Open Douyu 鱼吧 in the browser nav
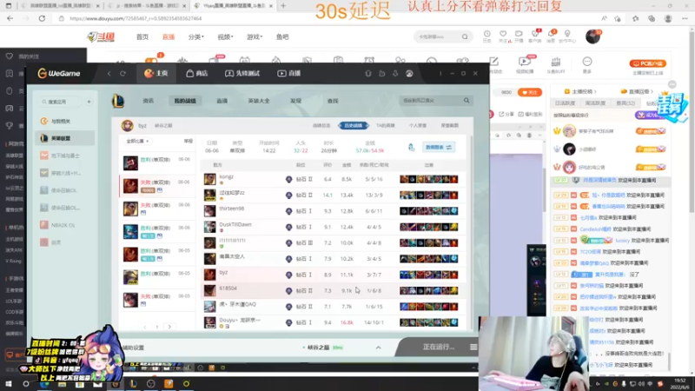 pos(282,36)
